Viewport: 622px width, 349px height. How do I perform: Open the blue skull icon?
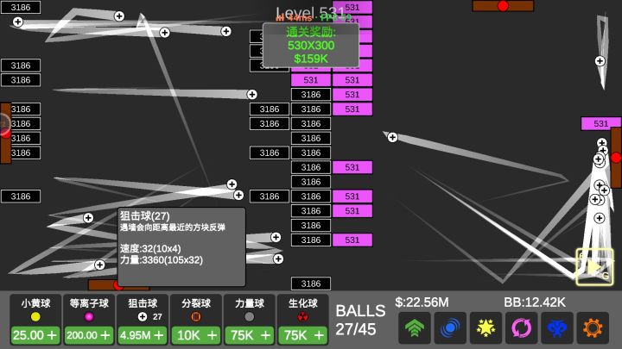(x=557, y=327)
